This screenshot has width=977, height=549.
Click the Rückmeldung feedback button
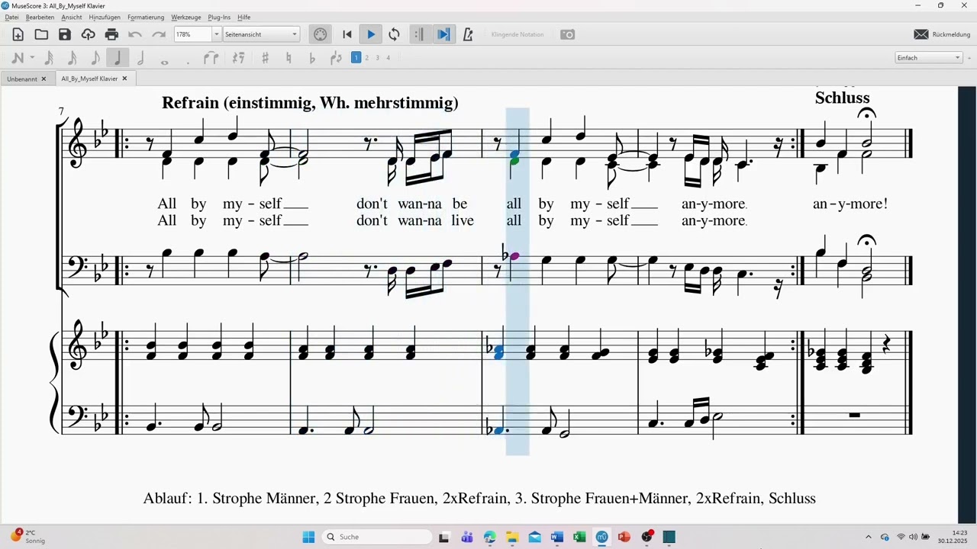[942, 34]
